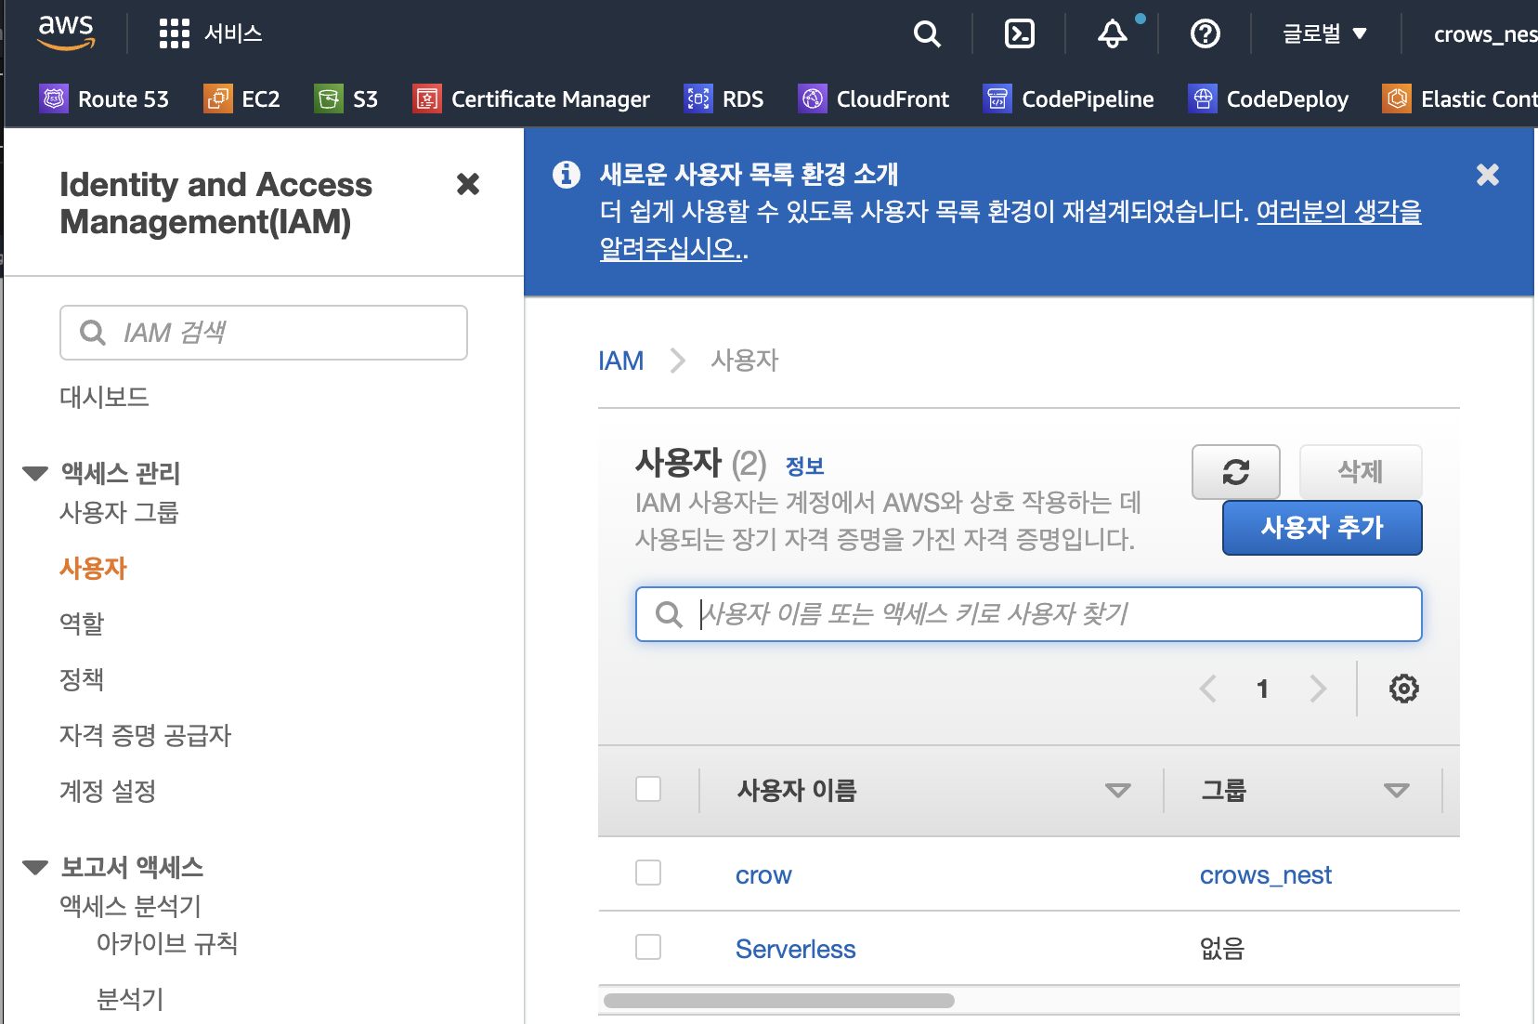Open the Serverless user link

(795, 950)
